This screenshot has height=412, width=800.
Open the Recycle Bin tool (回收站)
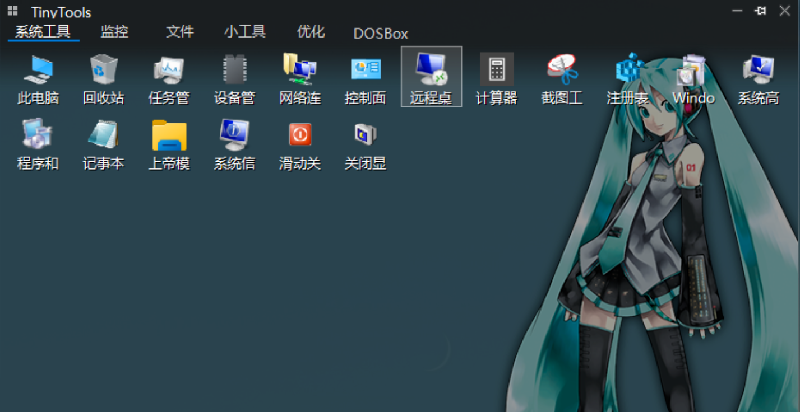104,78
